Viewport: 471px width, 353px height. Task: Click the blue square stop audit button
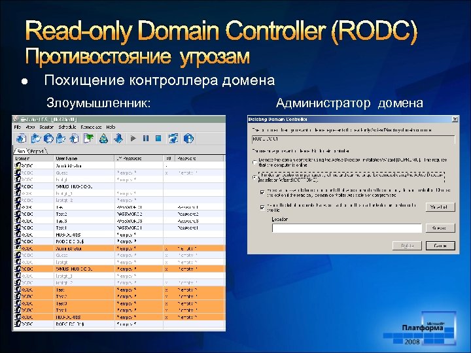click(x=158, y=139)
